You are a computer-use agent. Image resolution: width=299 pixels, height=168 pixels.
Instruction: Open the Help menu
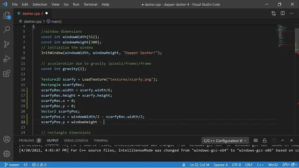pos(106,4)
